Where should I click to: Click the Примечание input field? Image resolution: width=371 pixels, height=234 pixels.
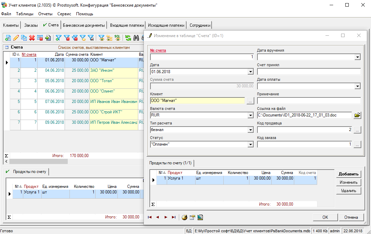pos(308,101)
